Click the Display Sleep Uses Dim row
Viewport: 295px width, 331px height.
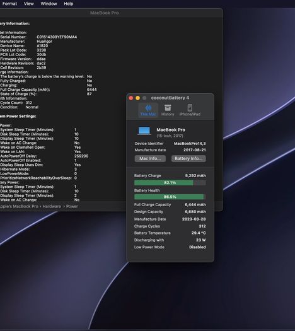(x=40, y=165)
